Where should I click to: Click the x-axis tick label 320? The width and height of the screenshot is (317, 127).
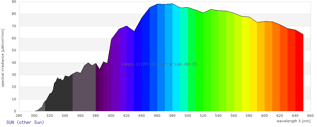coord(49,116)
